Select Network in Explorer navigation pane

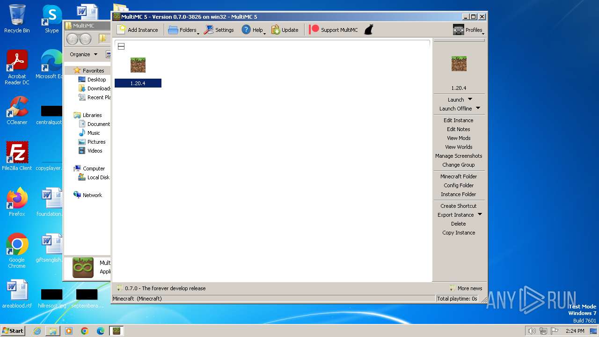(x=88, y=195)
